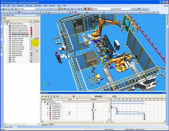Jump simulation to start

pos(61,96)
